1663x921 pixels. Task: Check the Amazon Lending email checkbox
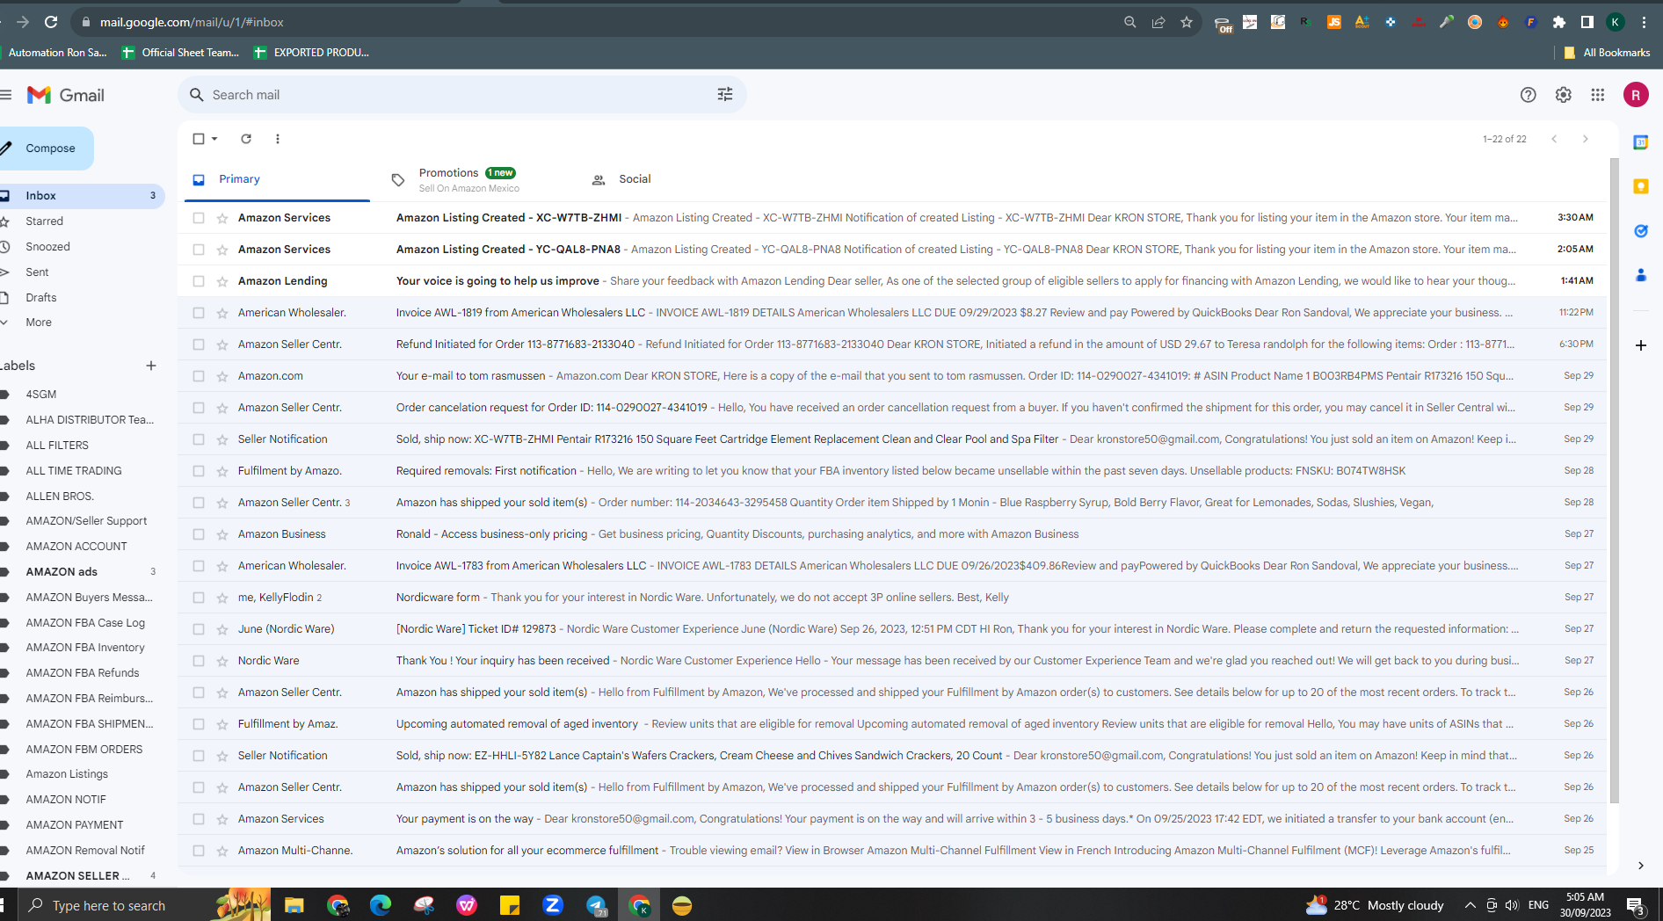click(199, 281)
